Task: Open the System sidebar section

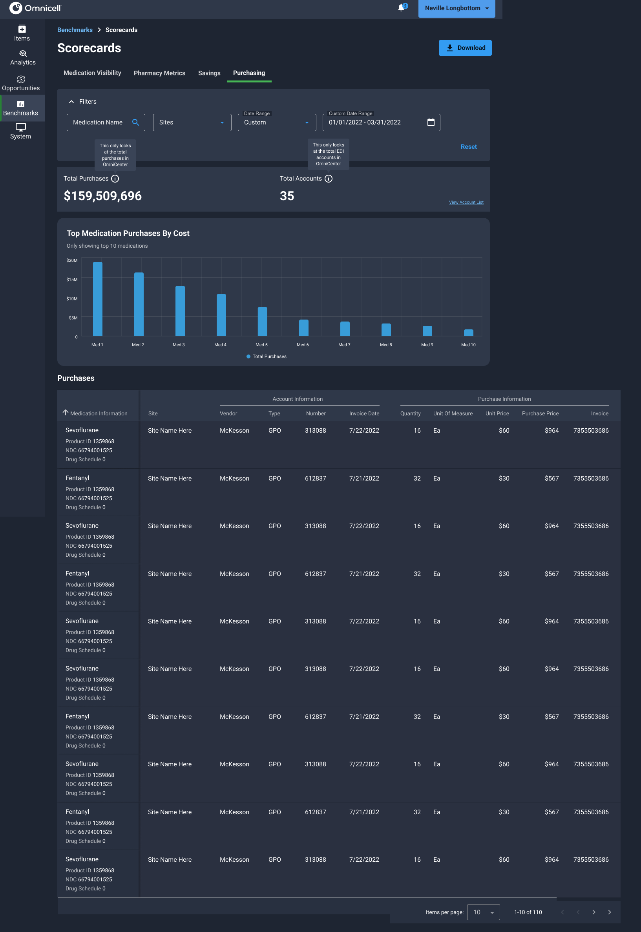Action: [x=20, y=132]
